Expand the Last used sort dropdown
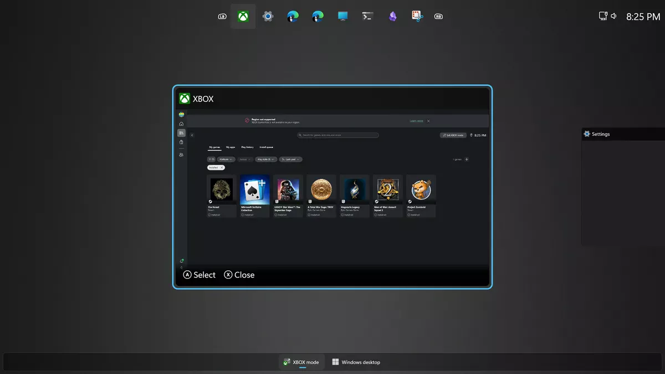 point(290,159)
